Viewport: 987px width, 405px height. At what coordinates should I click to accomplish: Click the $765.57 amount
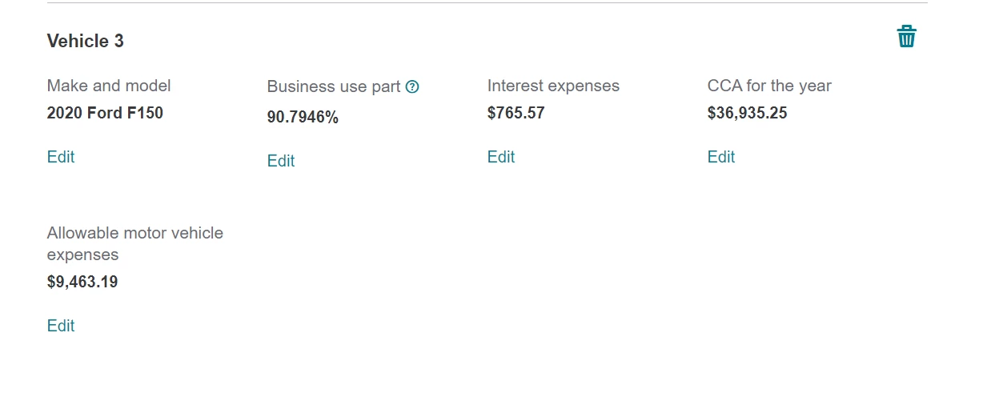pyautogui.click(x=516, y=113)
